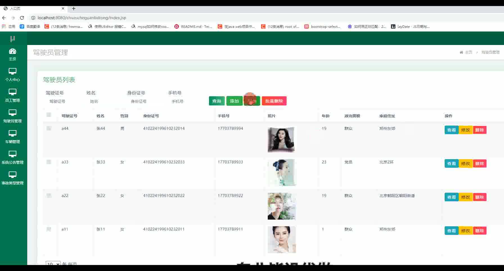This screenshot has width=504, height=271.
Task: Click the green 添加 button
Action: pos(234,101)
